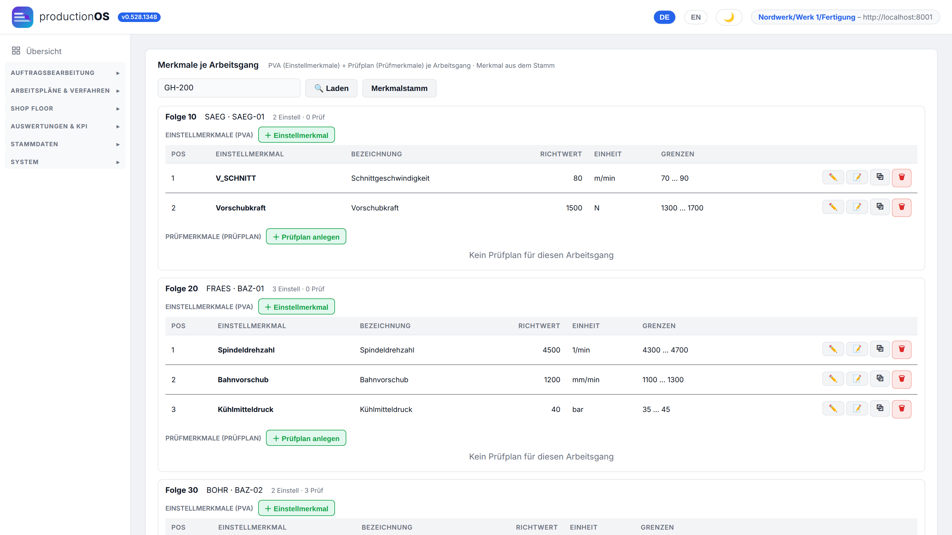Remove Bahnvorschub with trash icon
This screenshot has width=952, height=535.
[x=901, y=379]
